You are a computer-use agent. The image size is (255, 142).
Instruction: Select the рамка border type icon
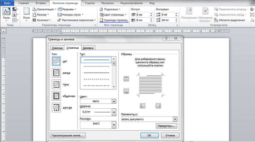coord(56,73)
